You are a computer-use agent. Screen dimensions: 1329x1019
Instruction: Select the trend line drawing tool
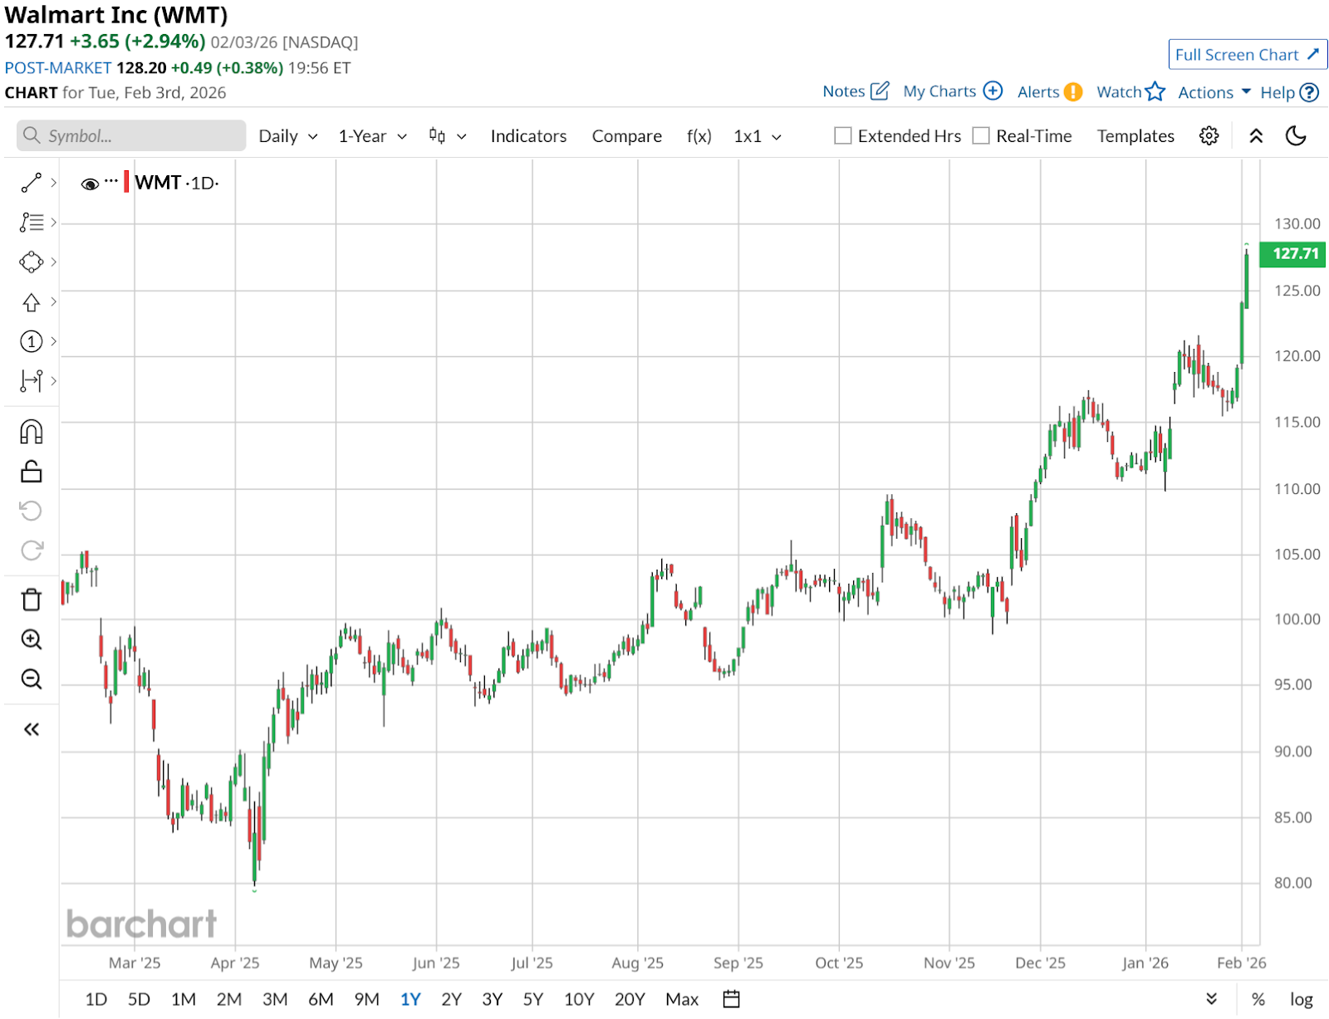(32, 183)
